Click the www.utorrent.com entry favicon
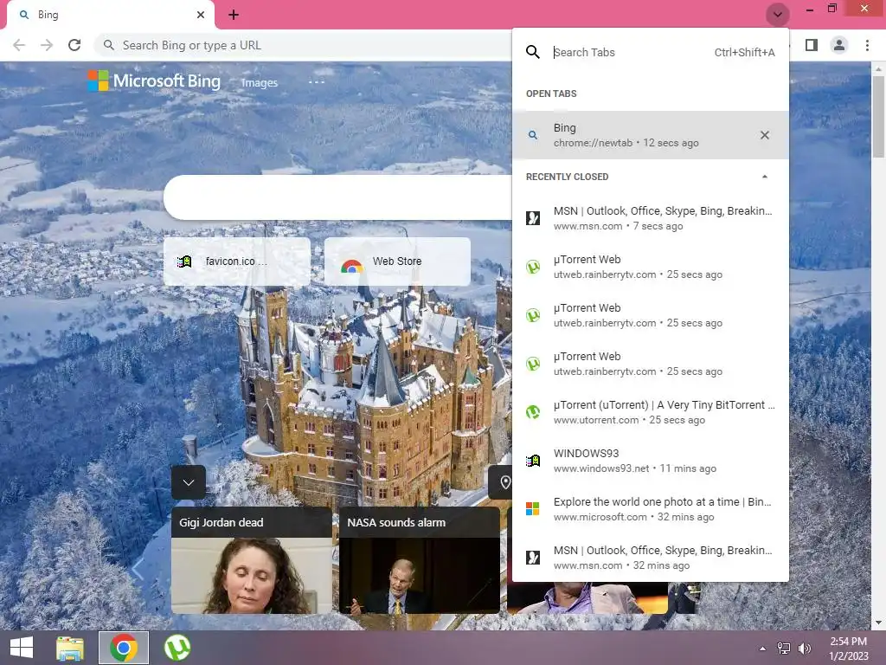Screen dimensions: 886x665 point(533,411)
